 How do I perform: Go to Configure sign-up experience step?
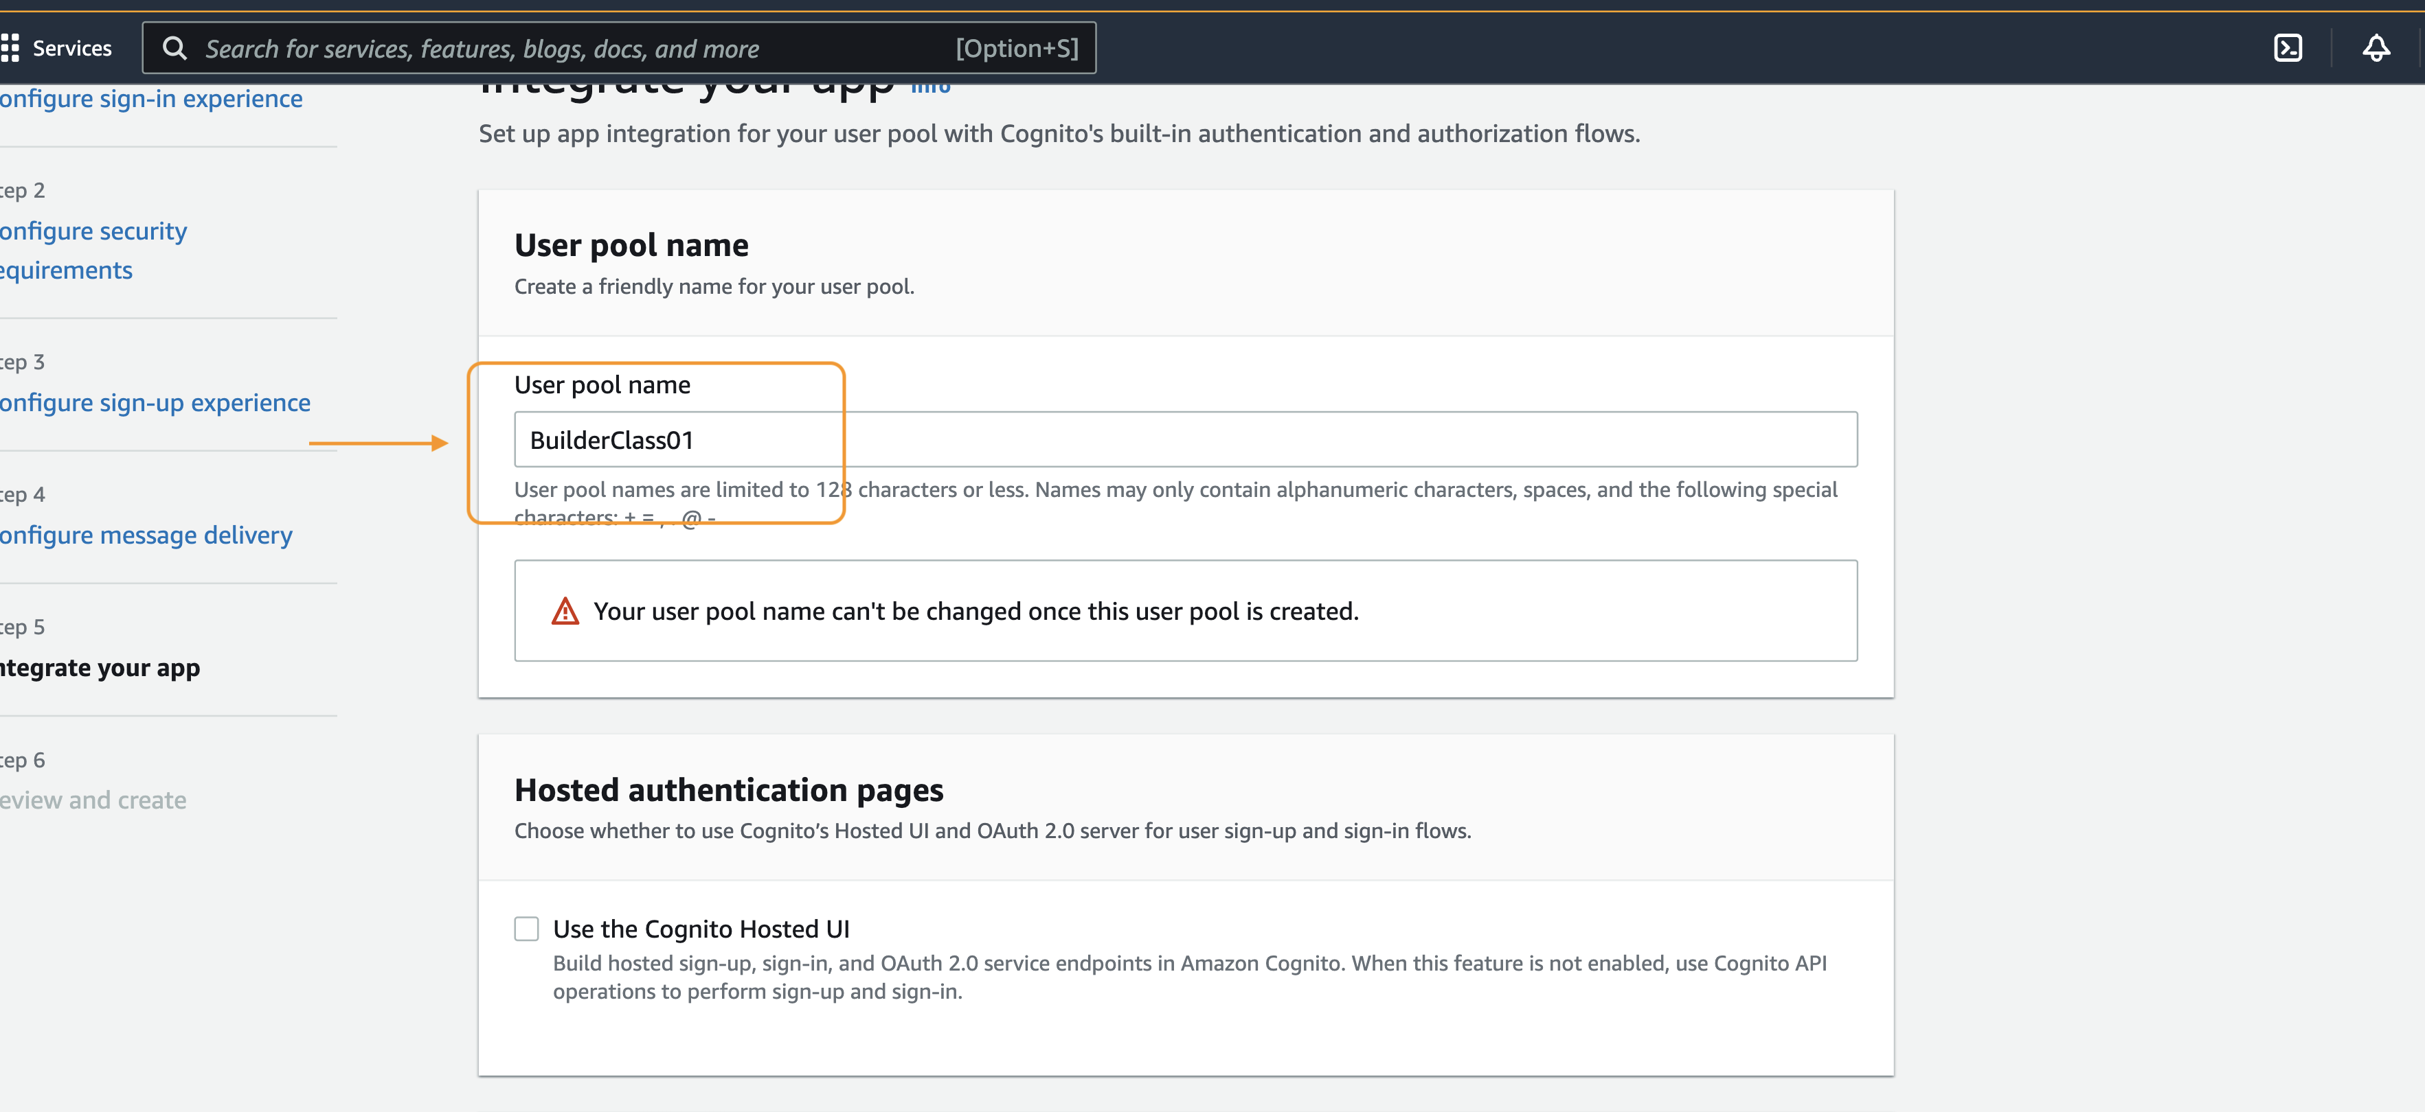(x=155, y=403)
